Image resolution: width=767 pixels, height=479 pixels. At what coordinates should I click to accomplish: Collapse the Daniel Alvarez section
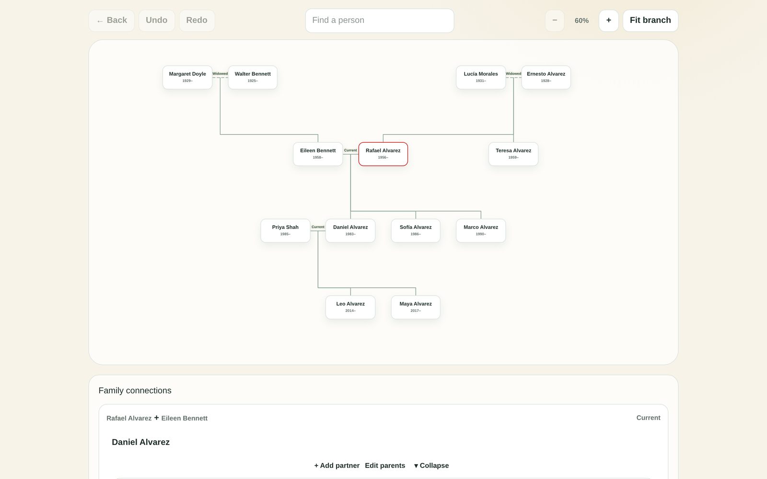pos(431,466)
